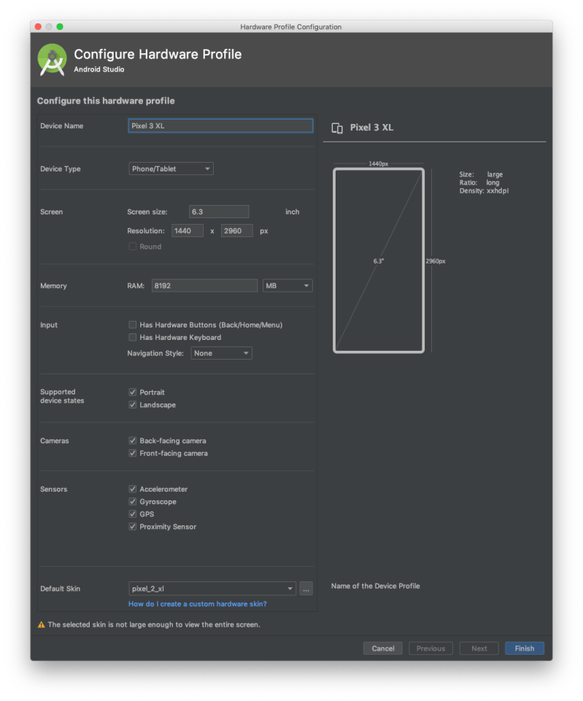The height and width of the screenshot is (701, 583).
Task: Click the Device Name input field
Action: (x=220, y=125)
